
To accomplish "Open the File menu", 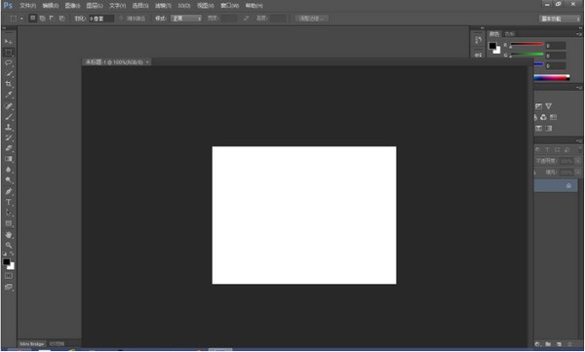I will pos(27,6).
